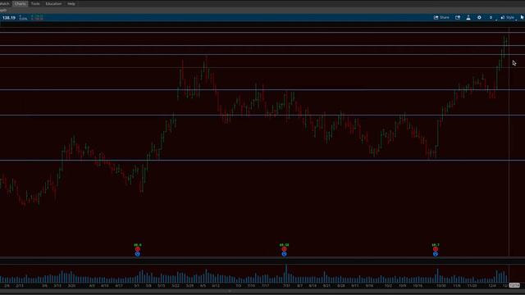Screen dimensions: 525x295
Task: Click red event marker above the 7/31 date
Action: [x=284, y=249]
